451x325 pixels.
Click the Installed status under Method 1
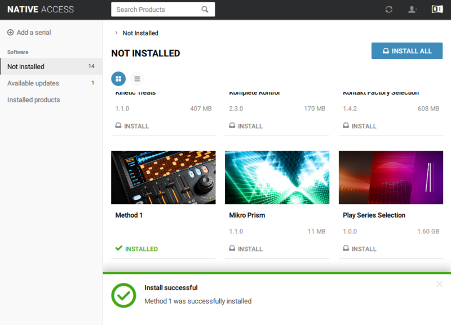(136, 249)
